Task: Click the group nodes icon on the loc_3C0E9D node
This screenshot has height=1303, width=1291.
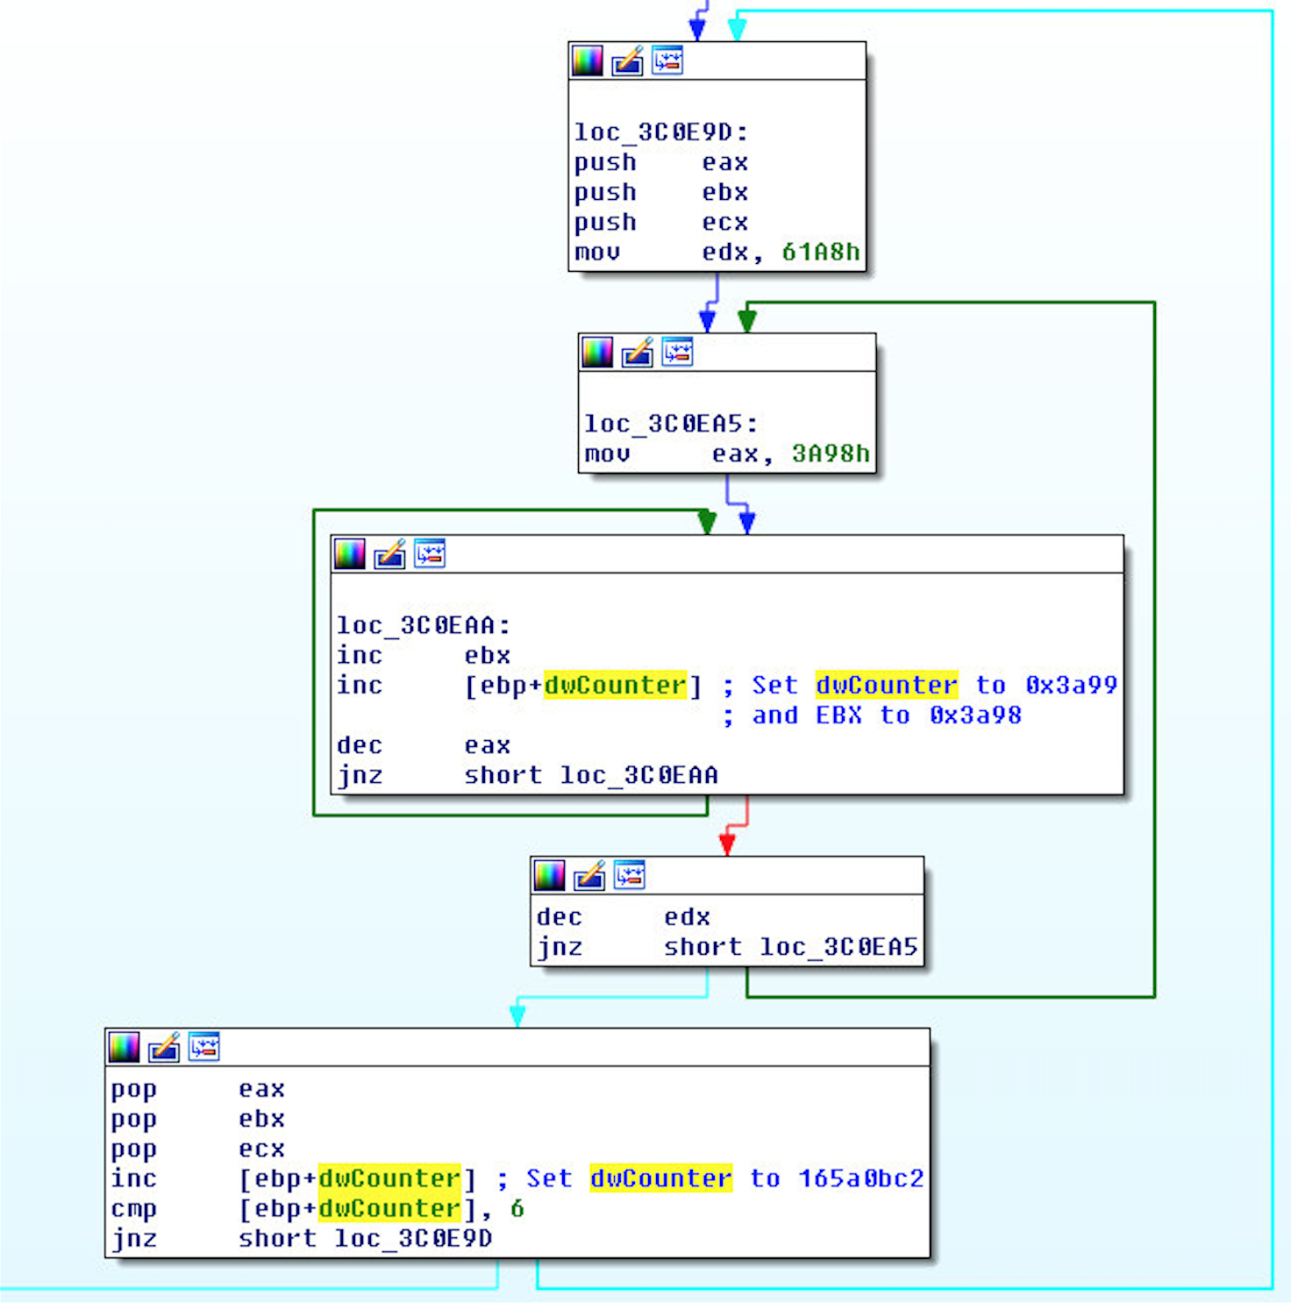Action: click(x=667, y=61)
